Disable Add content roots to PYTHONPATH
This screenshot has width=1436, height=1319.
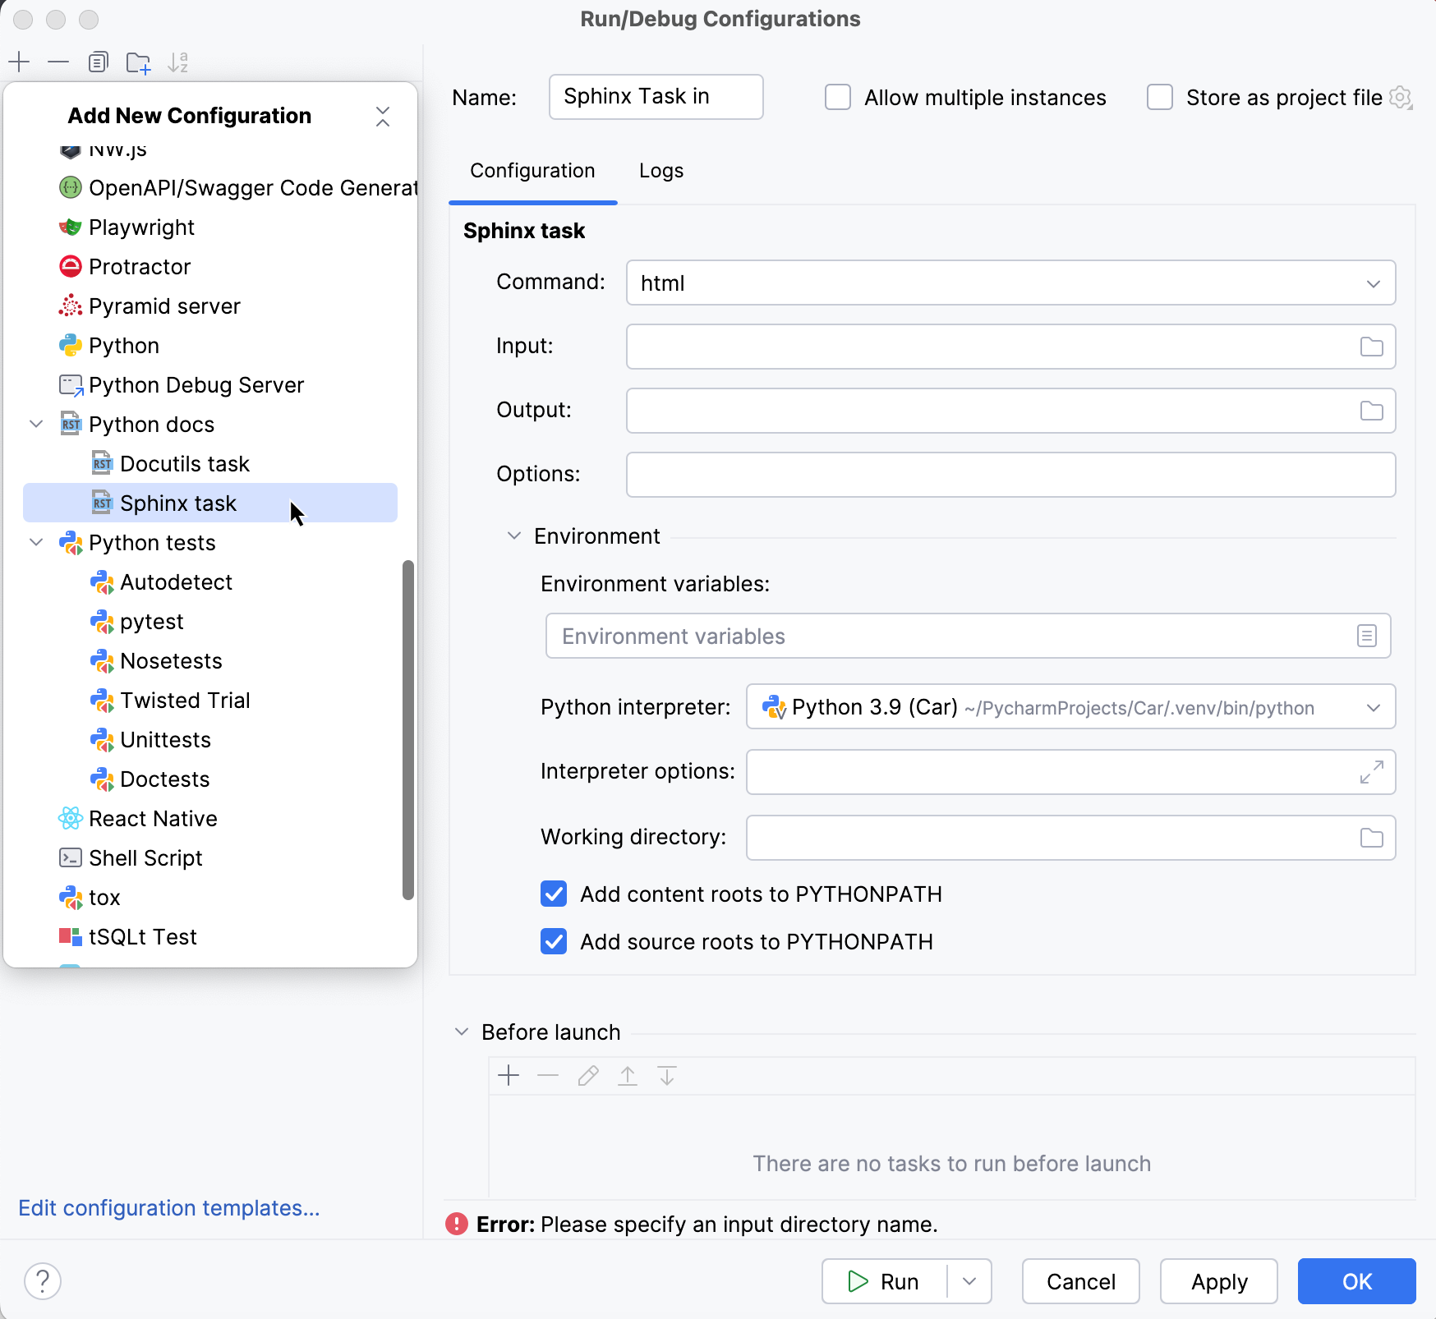554,894
